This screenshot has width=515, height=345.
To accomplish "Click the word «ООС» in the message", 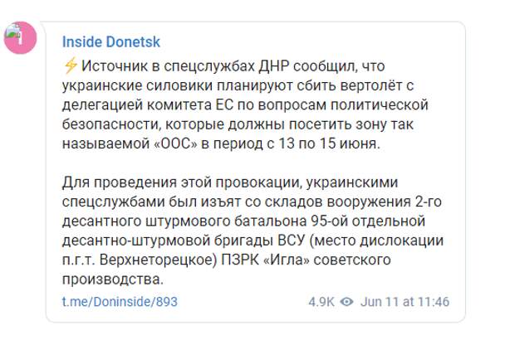I will [x=176, y=143].
